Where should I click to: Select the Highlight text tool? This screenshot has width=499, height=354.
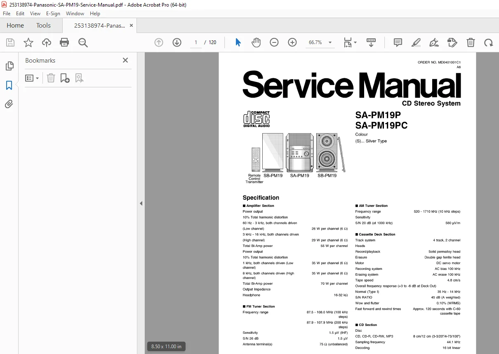click(416, 42)
